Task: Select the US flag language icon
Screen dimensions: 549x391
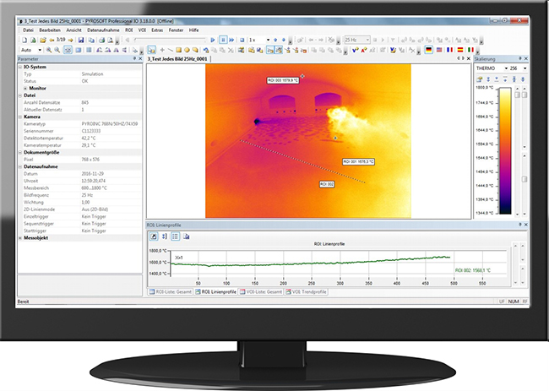Action: click(x=439, y=50)
